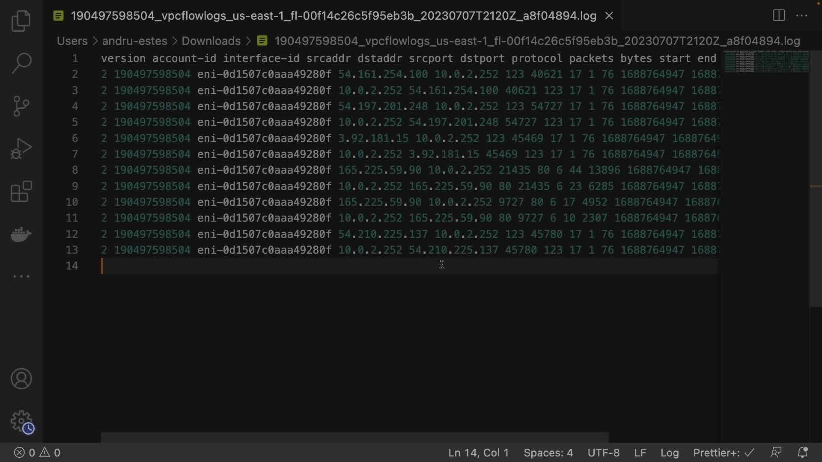This screenshot has width=822, height=462.
Task: Open the Docker view
Action: (21, 234)
